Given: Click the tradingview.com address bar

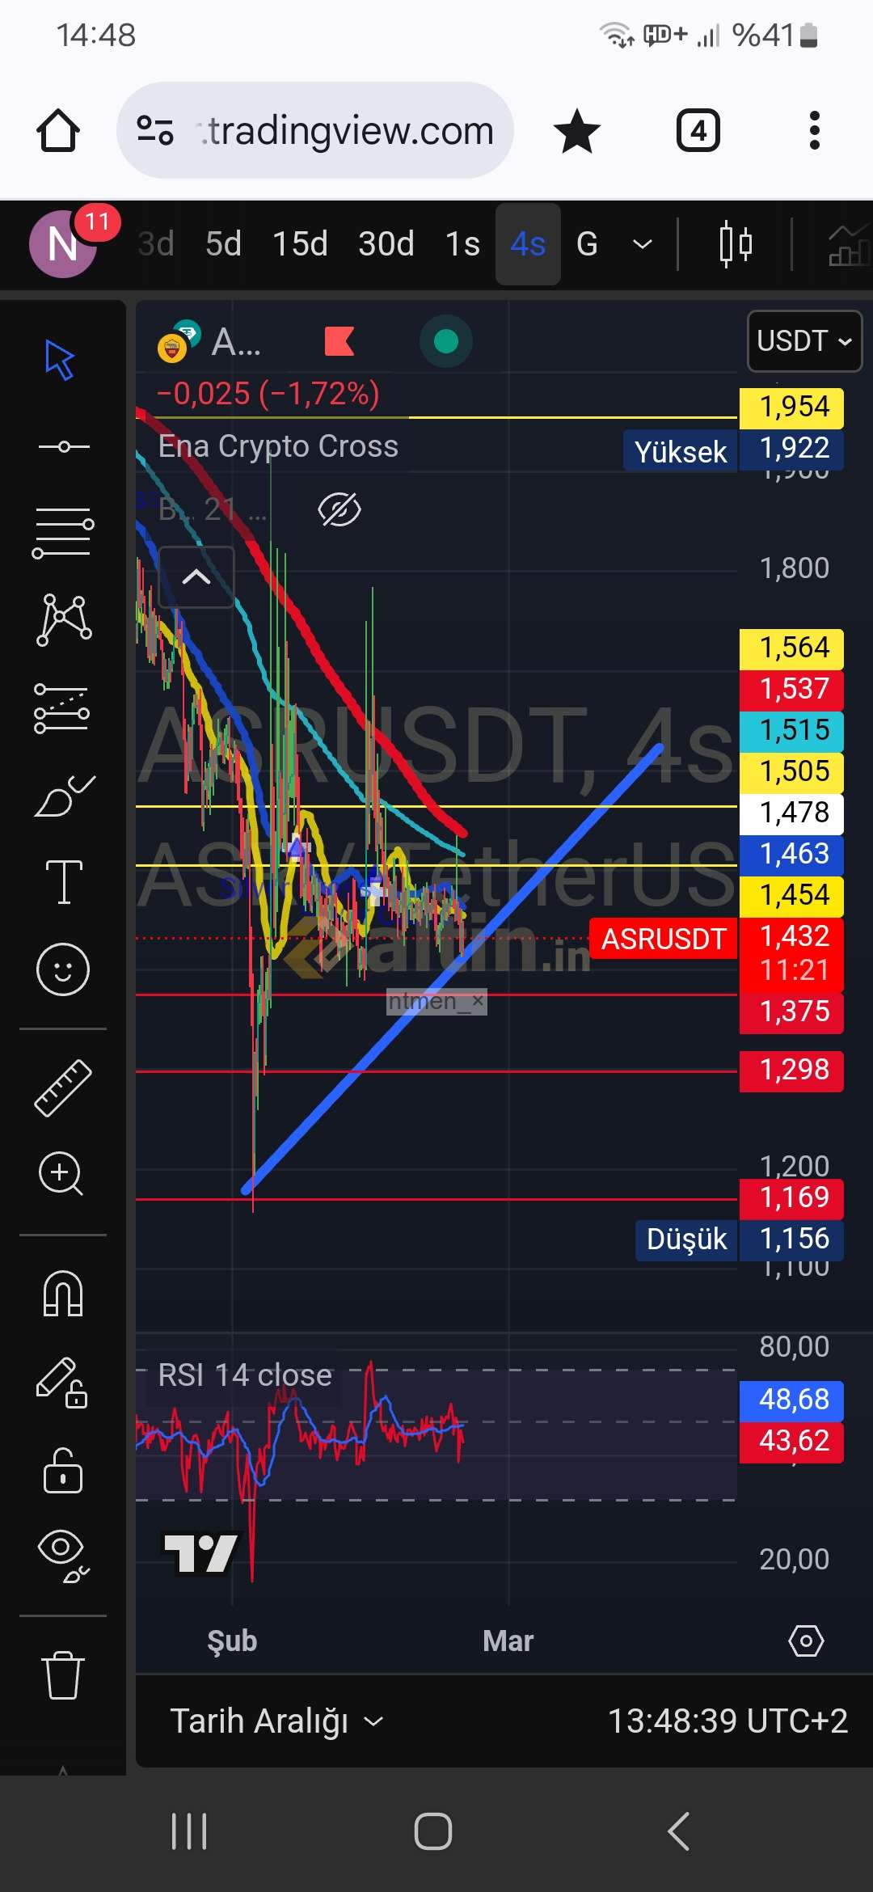Looking at the screenshot, I should point(315,130).
